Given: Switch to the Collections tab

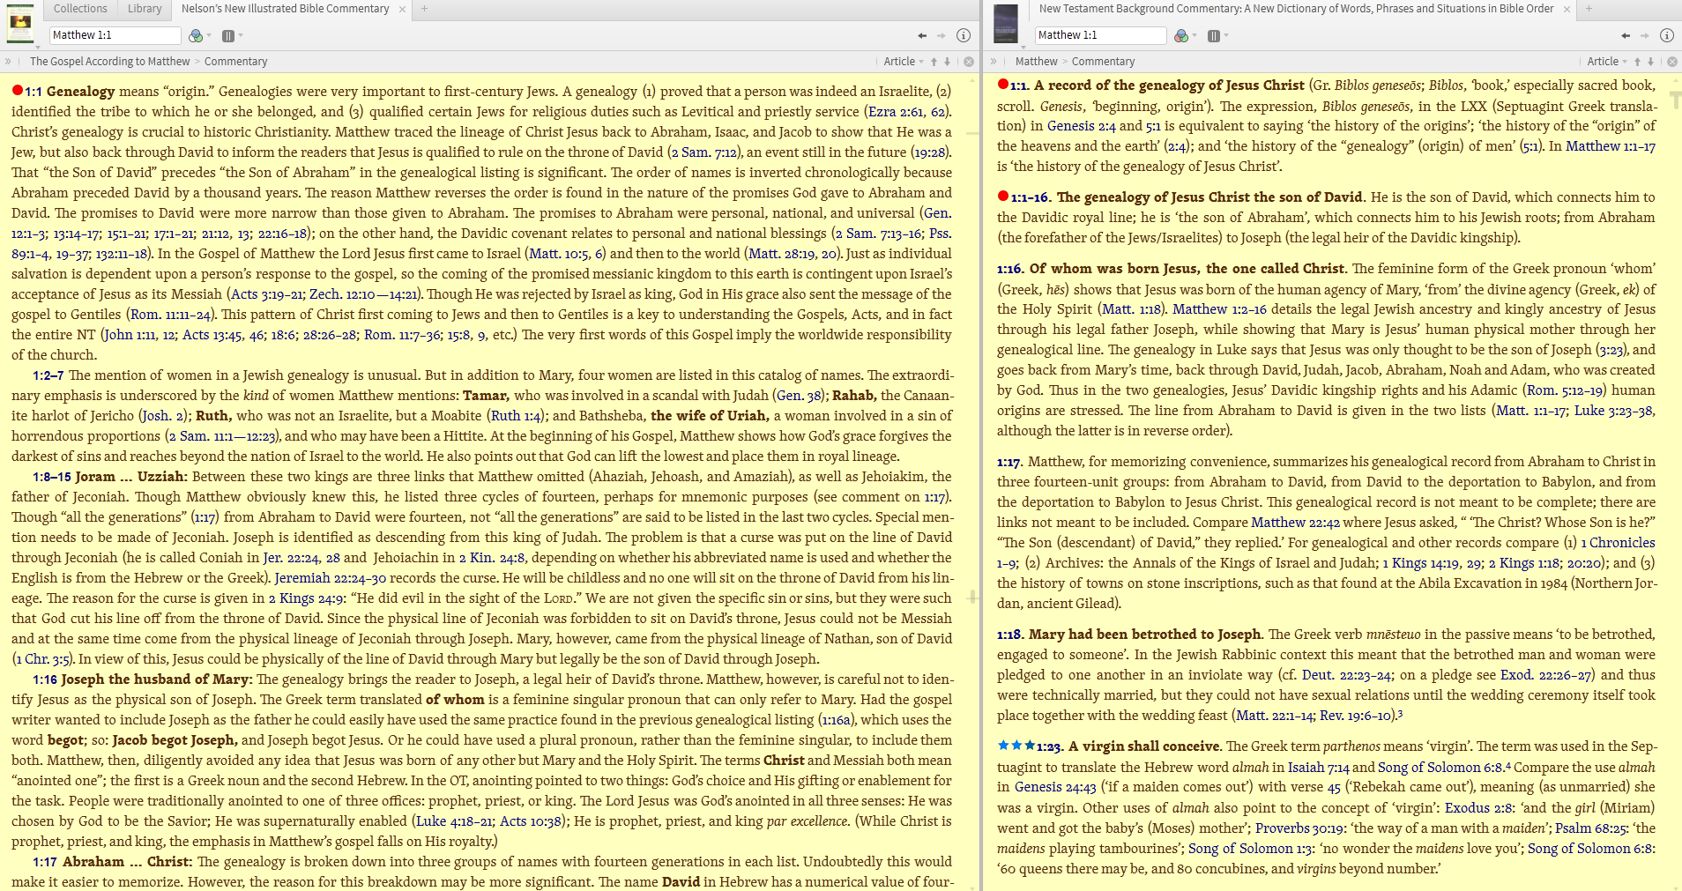Looking at the screenshot, I should (x=80, y=9).
